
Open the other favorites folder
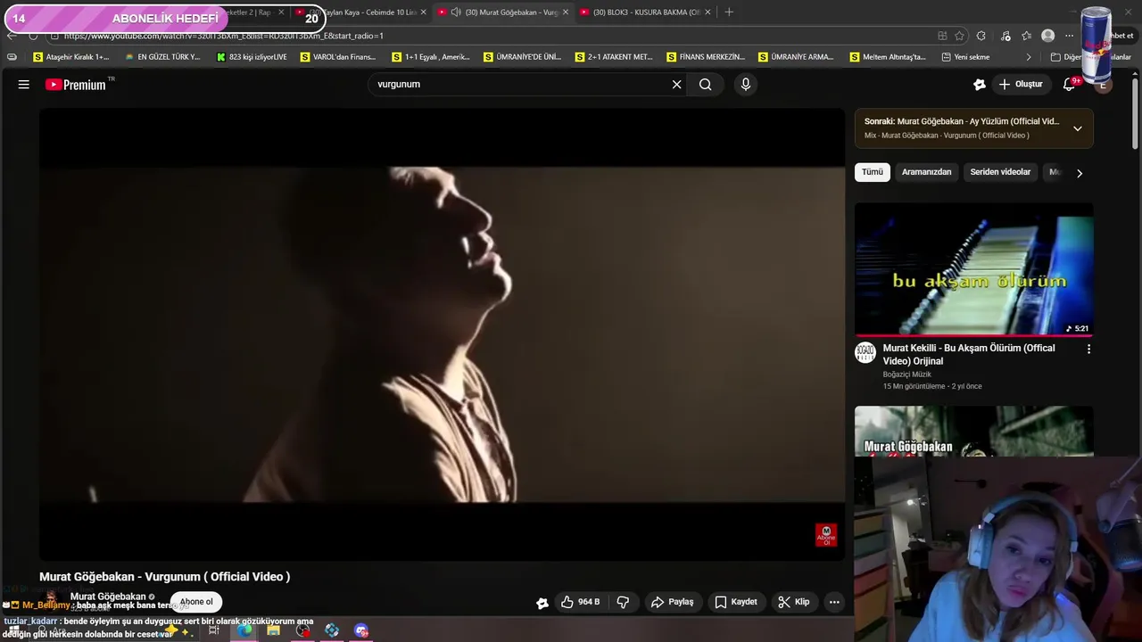1090,57
